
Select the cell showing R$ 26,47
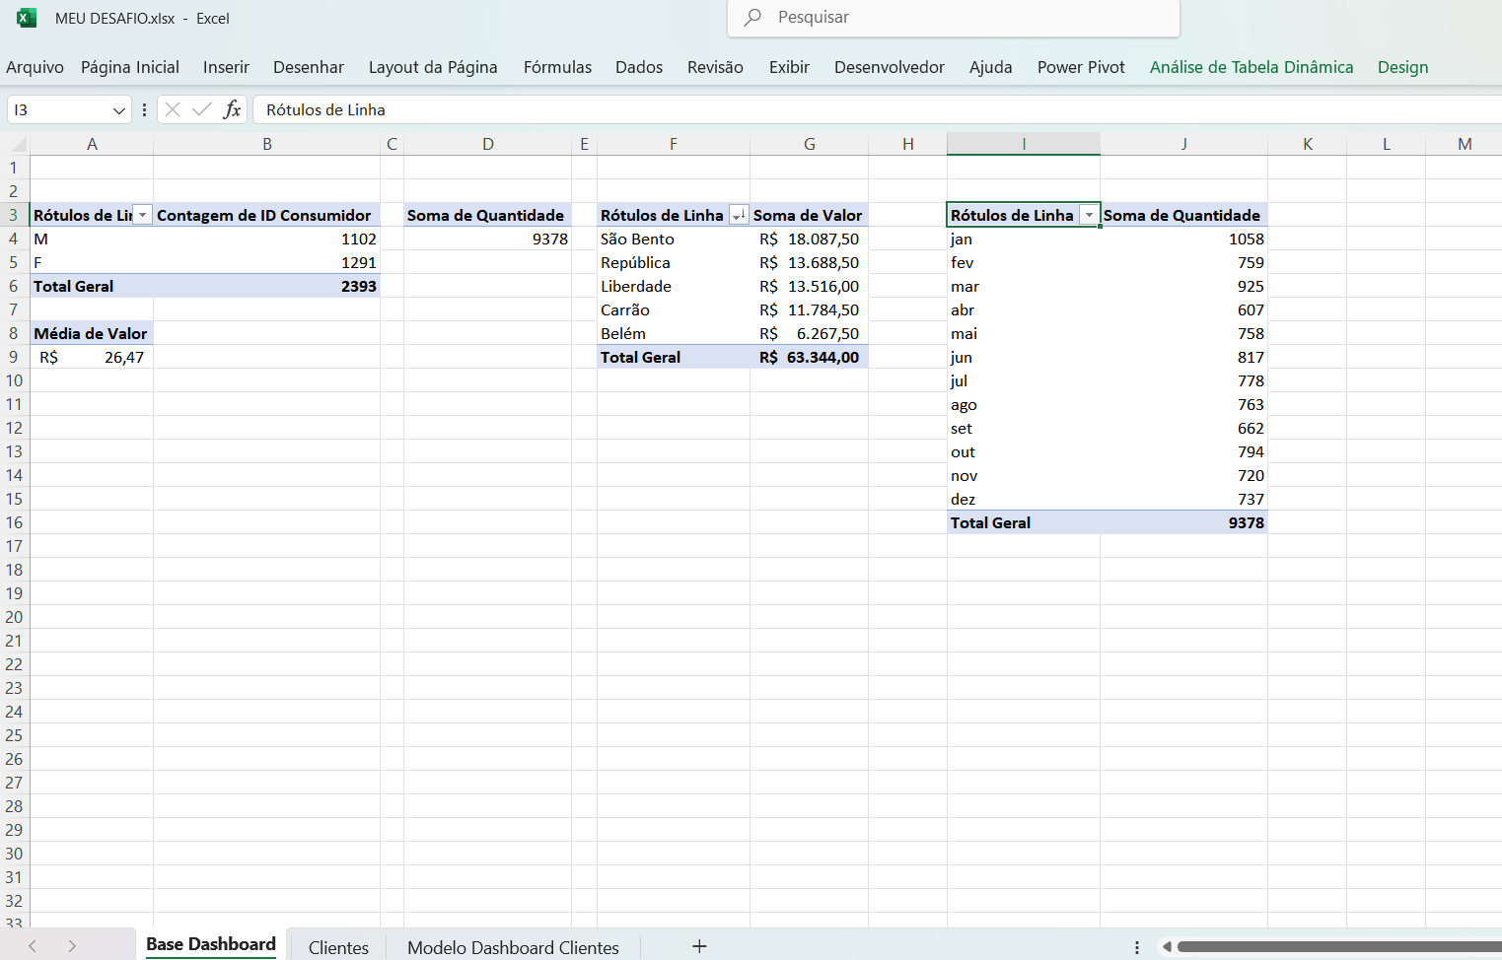92,357
